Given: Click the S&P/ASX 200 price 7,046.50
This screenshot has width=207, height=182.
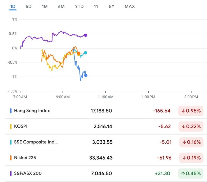Looking at the screenshot, I should point(101,173).
